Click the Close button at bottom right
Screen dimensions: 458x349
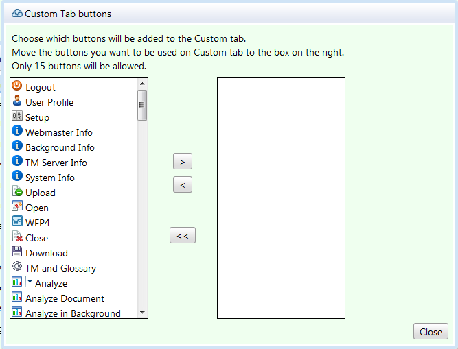click(431, 331)
